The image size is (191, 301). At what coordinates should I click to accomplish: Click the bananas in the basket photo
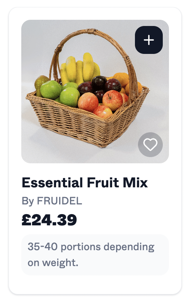[x=80, y=69]
